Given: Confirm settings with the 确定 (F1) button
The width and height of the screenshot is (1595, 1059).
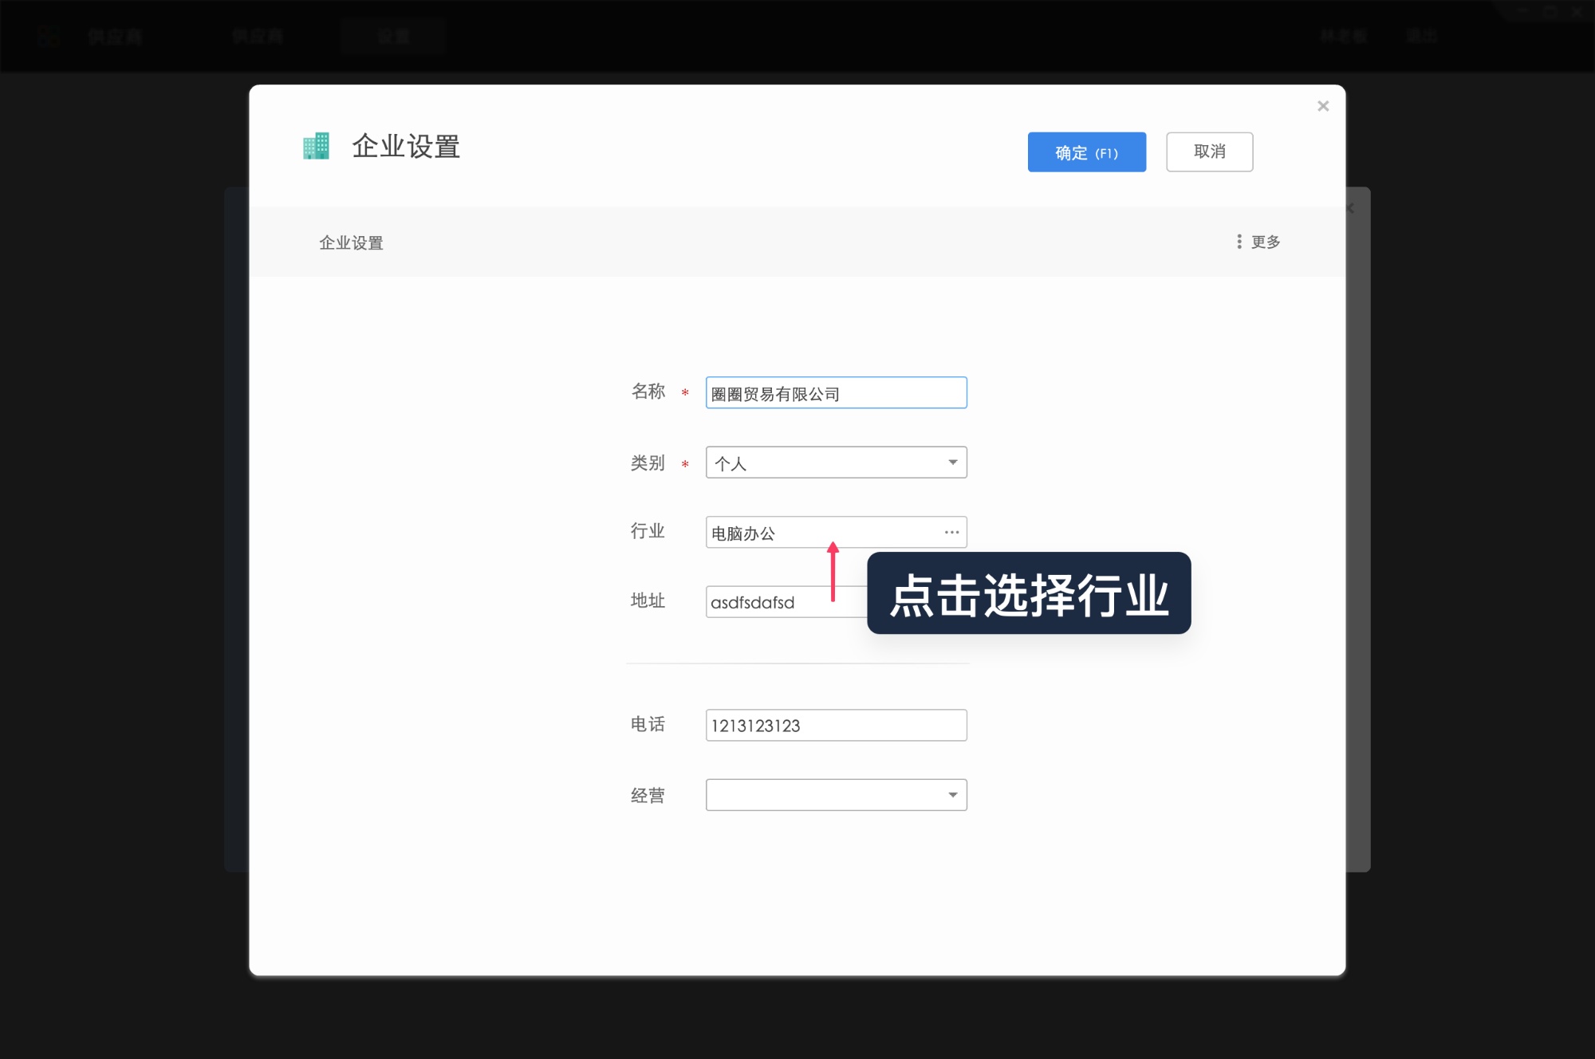Looking at the screenshot, I should coord(1087,152).
